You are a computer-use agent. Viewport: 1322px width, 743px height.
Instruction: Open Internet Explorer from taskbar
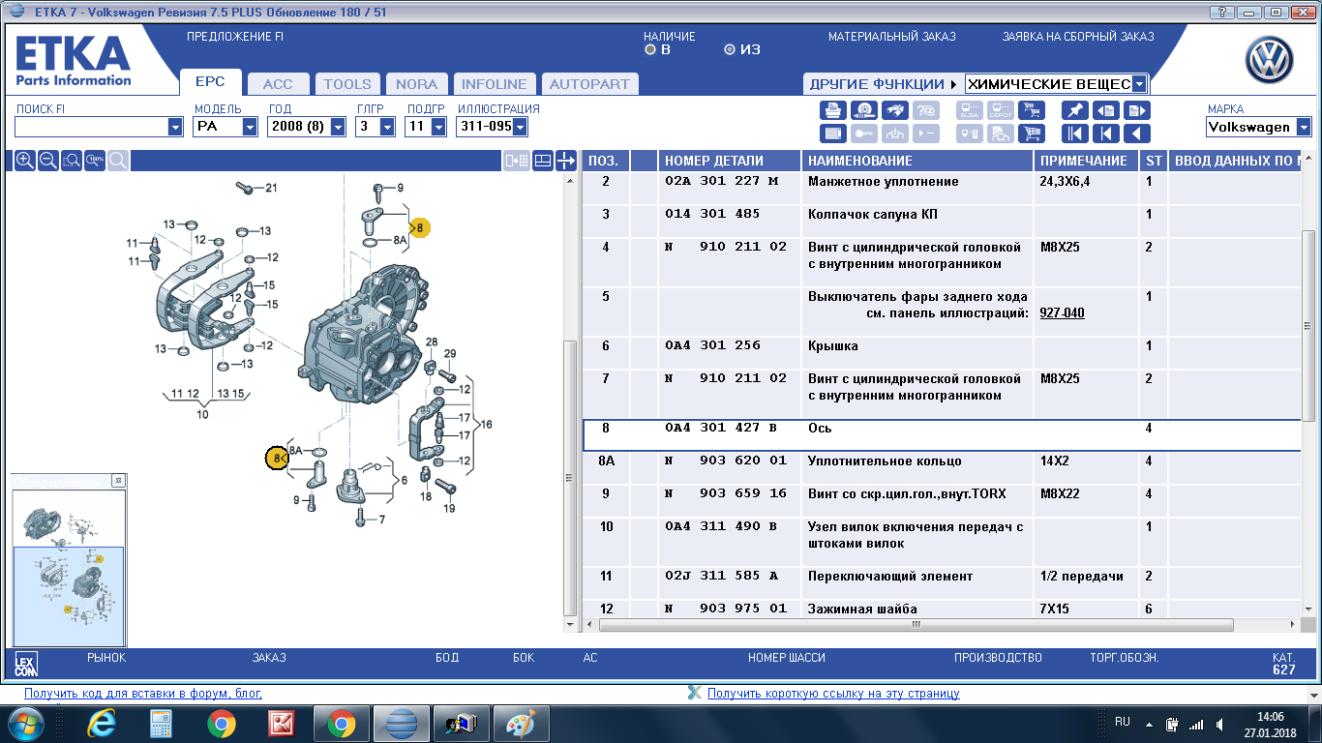coord(101,724)
